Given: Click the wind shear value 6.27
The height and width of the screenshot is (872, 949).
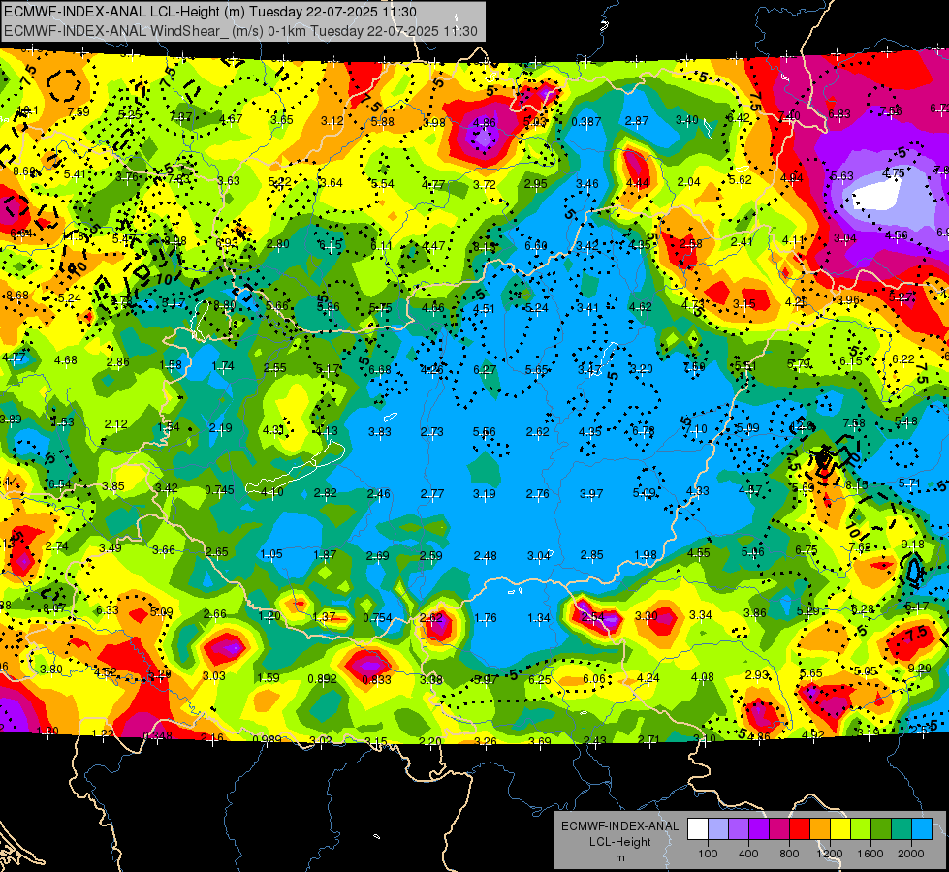Looking at the screenshot, I should pyautogui.click(x=485, y=369).
